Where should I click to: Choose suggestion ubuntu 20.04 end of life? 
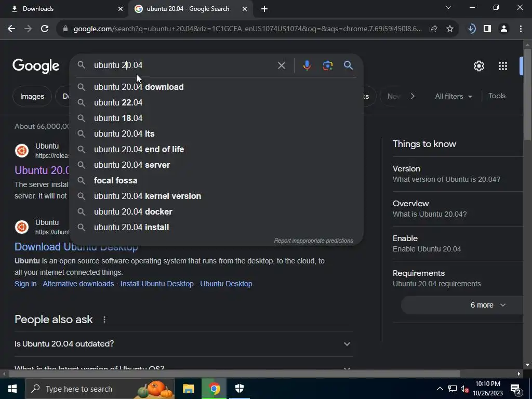tap(217, 149)
